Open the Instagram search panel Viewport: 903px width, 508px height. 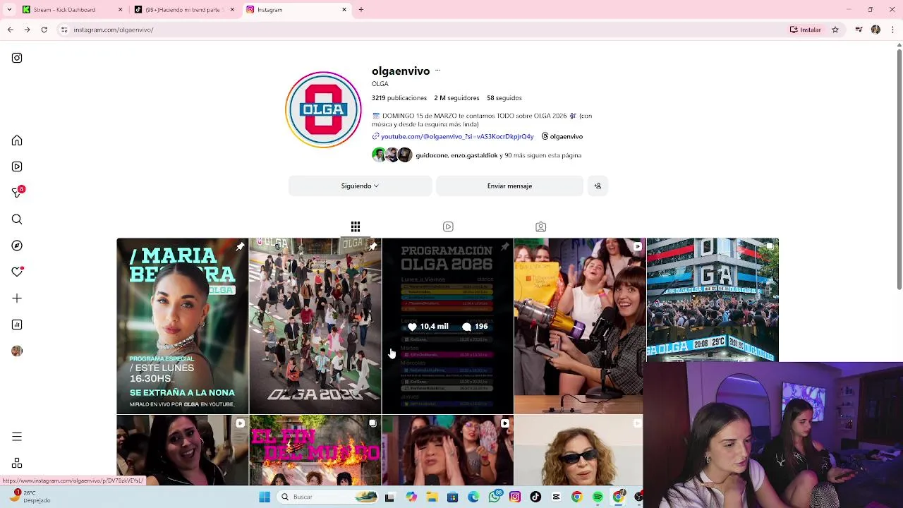[17, 219]
